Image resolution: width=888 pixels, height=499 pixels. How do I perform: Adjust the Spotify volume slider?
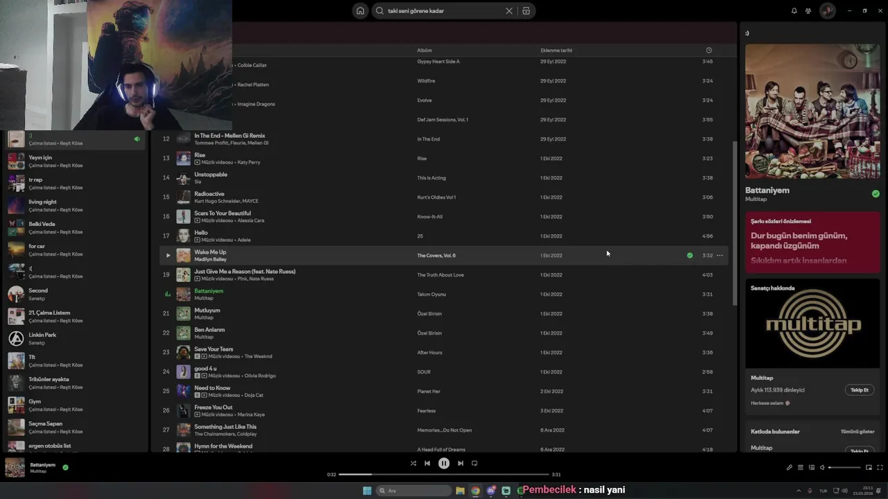[844, 468]
